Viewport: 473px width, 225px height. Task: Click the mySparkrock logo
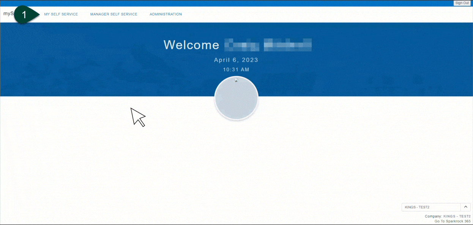coord(8,14)
